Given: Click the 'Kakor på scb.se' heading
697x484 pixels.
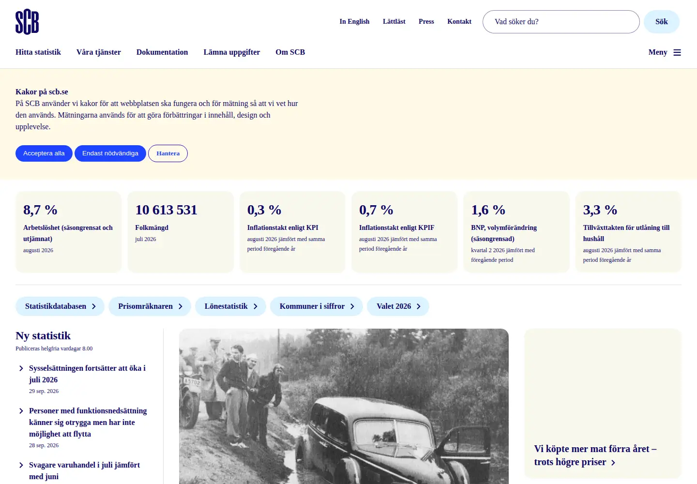Looking at the screenshot, I should coord(42,92).
